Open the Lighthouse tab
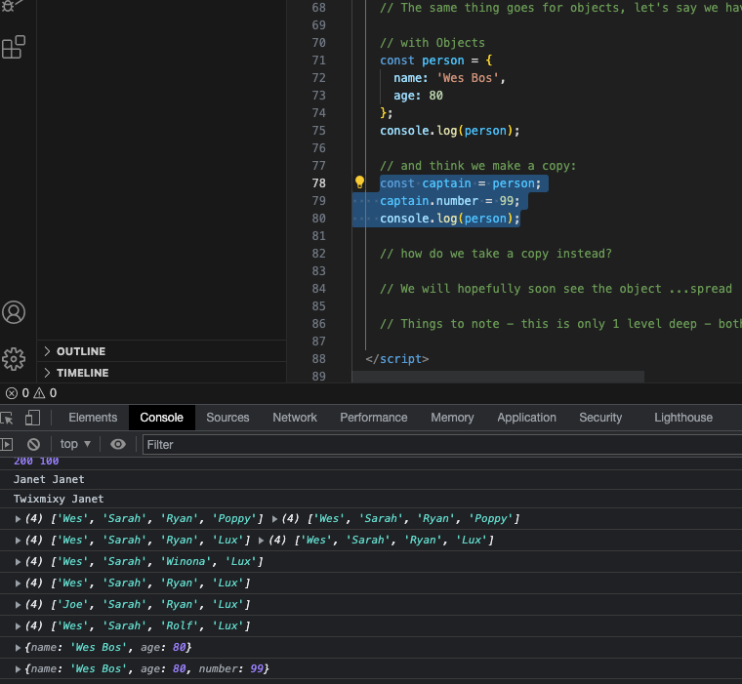This screenshot has height=684, width=742. click(682, 418)
